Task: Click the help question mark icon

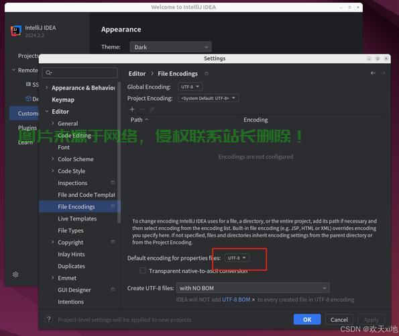Action: [49, 319]
